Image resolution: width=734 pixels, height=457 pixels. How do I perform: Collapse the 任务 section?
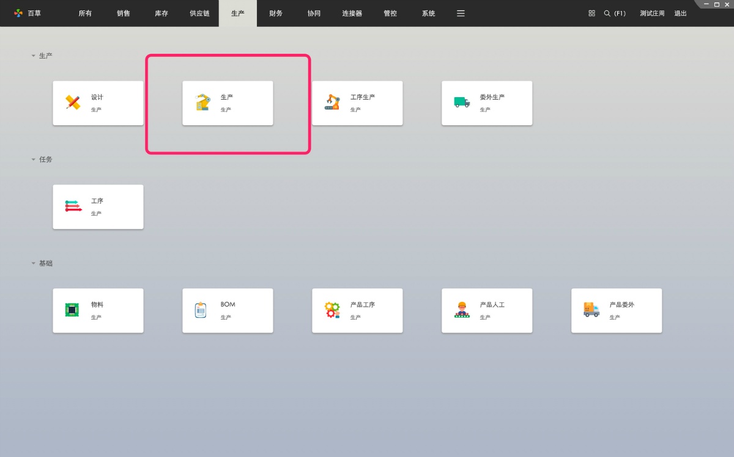[34, 159]
